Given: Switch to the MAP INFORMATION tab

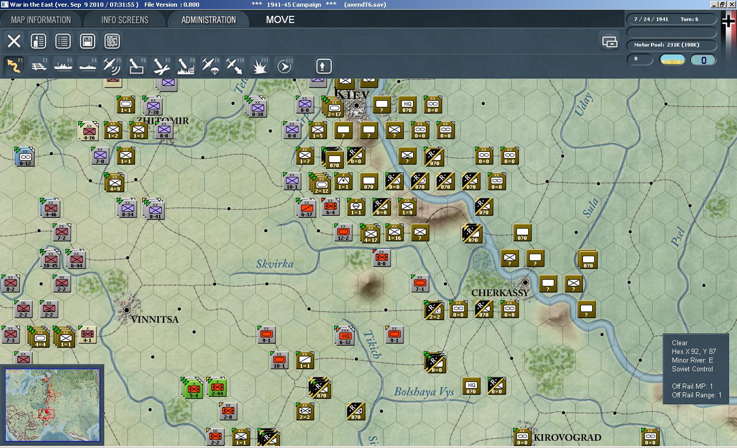Looking at the screenshot, I should click(x=41, y=20).
